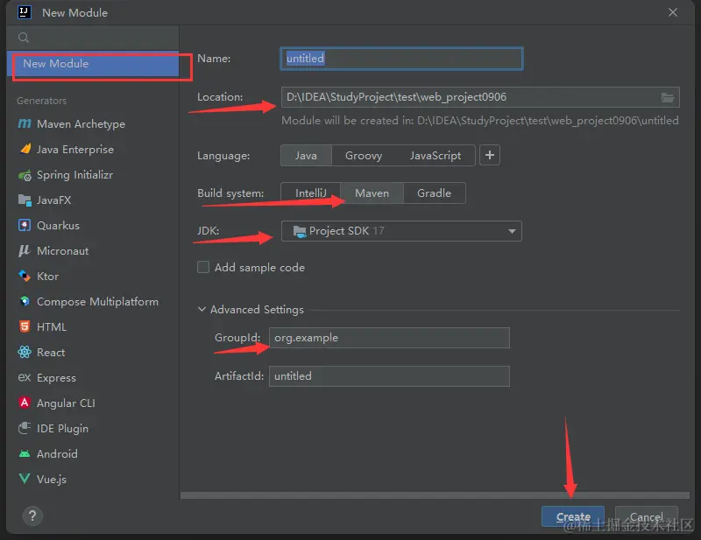Click the Express 'ex' icon

pyautogui.click(x=25, y=377)
